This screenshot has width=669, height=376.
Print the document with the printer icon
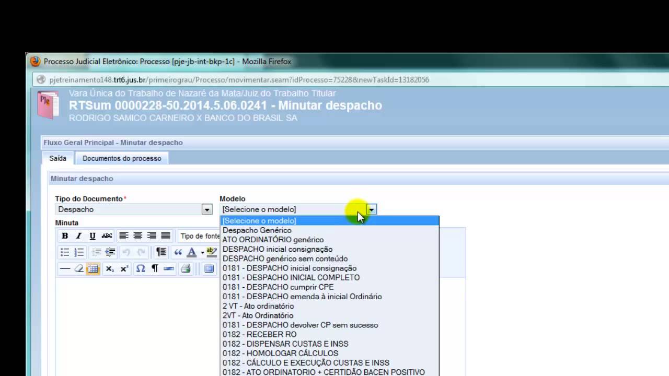186,269
